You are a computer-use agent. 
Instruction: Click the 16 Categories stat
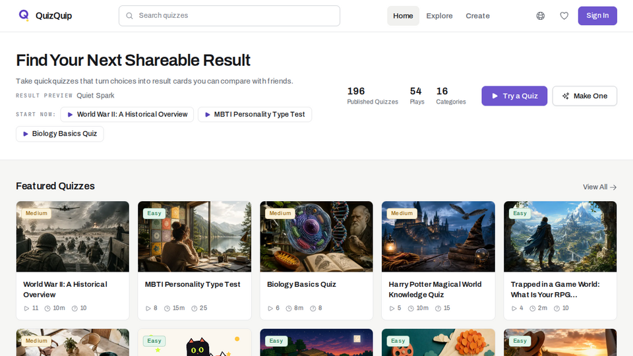pyautogui.click(x=451, y=96)
